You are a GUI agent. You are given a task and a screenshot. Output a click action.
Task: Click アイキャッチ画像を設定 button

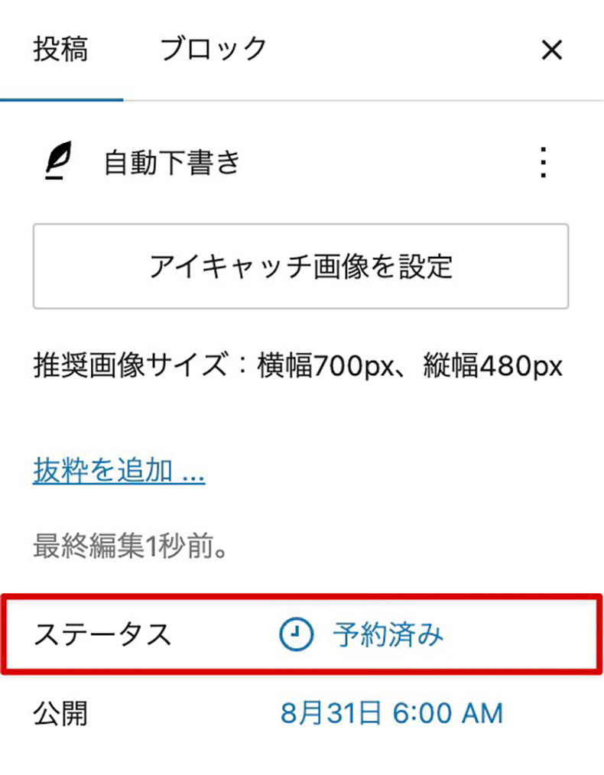(x=300, y=267)
